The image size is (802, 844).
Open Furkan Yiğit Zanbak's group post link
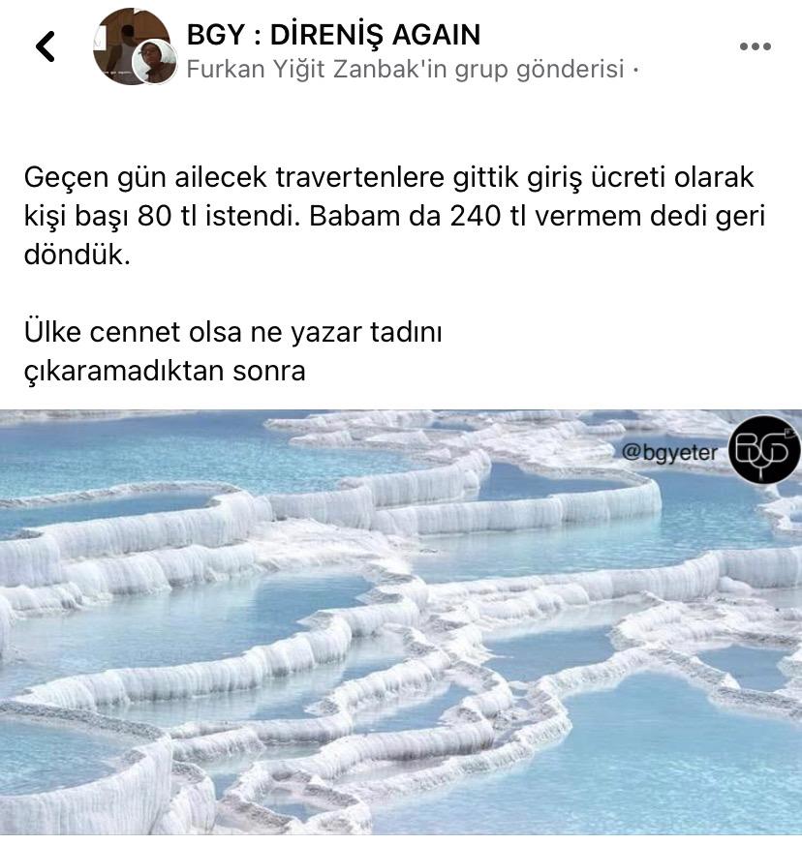406,70
